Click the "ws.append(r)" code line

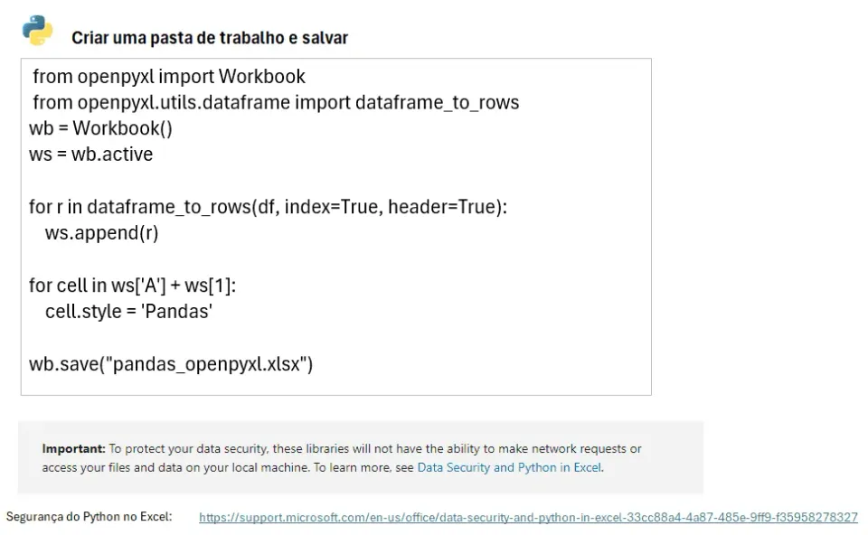102,233
